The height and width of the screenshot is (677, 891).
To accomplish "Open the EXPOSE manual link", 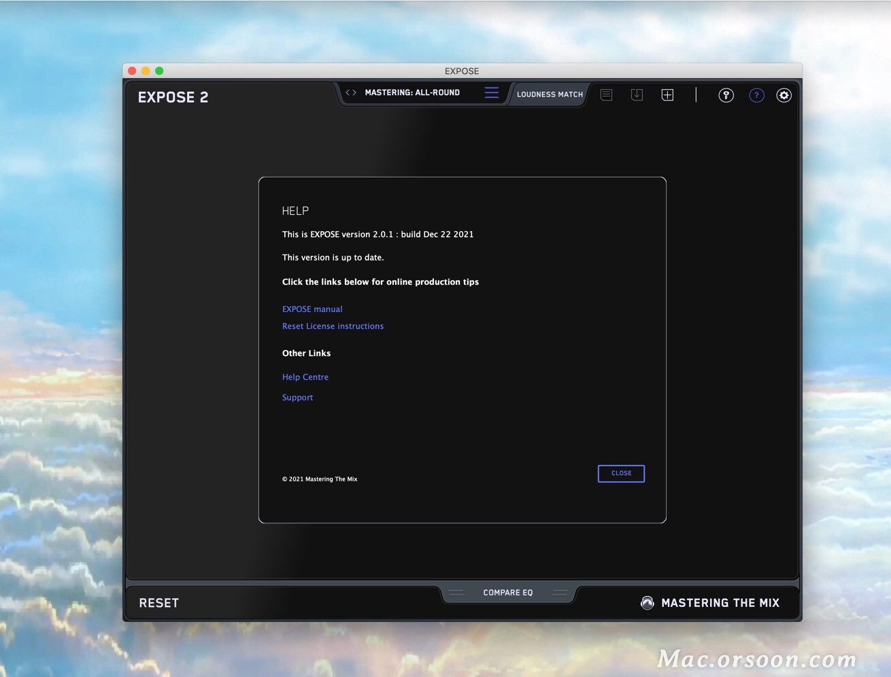I will (312, 309).
